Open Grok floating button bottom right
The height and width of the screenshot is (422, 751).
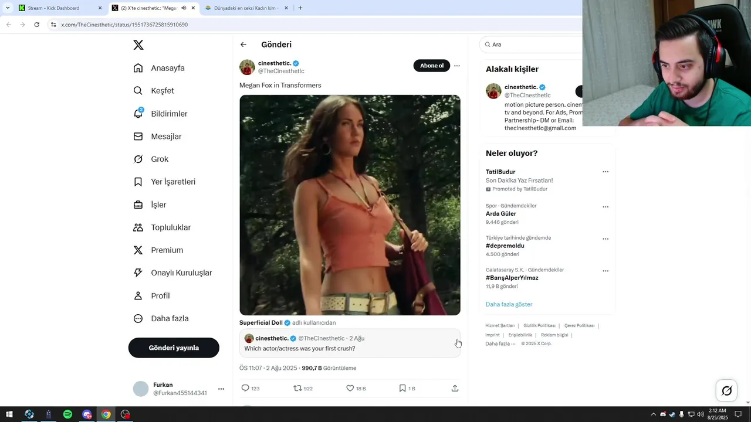(x=726, y=391)
